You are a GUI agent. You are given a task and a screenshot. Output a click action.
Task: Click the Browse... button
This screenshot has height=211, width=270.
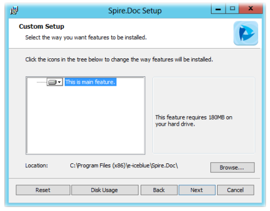(232, 167)
